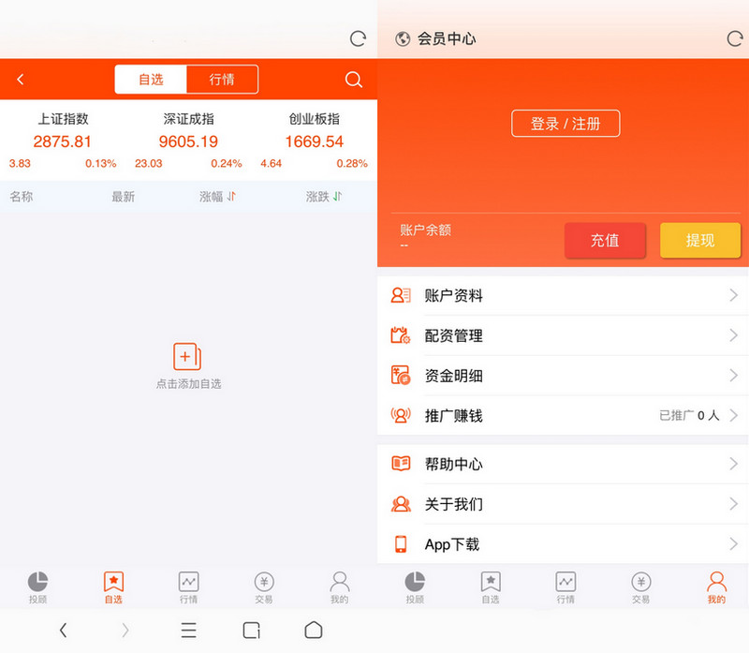Open the 资金明细 menu entry label
Image resolution: width=749 pixels, height=653 pixels.
454,376
